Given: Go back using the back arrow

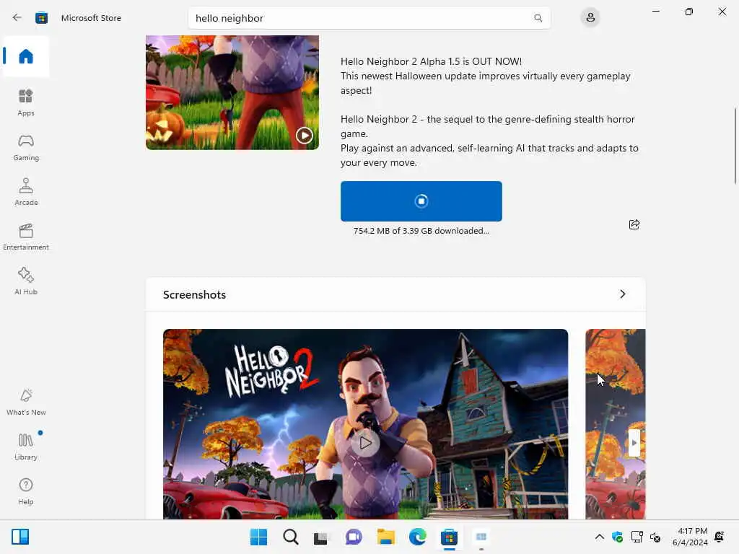Looking at the screenshot, I should tap(17, 18).
